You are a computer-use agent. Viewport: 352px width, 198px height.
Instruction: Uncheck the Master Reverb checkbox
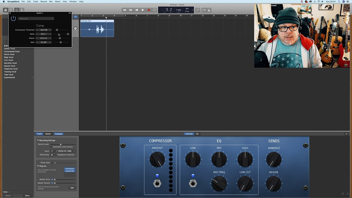click(52, 183)
